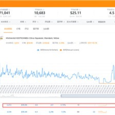Image resolution: width=115 pixels, height=115 pixels.
Task: Open the sales trend sparkline in the 4.4 row
Action: pos(103,112)
